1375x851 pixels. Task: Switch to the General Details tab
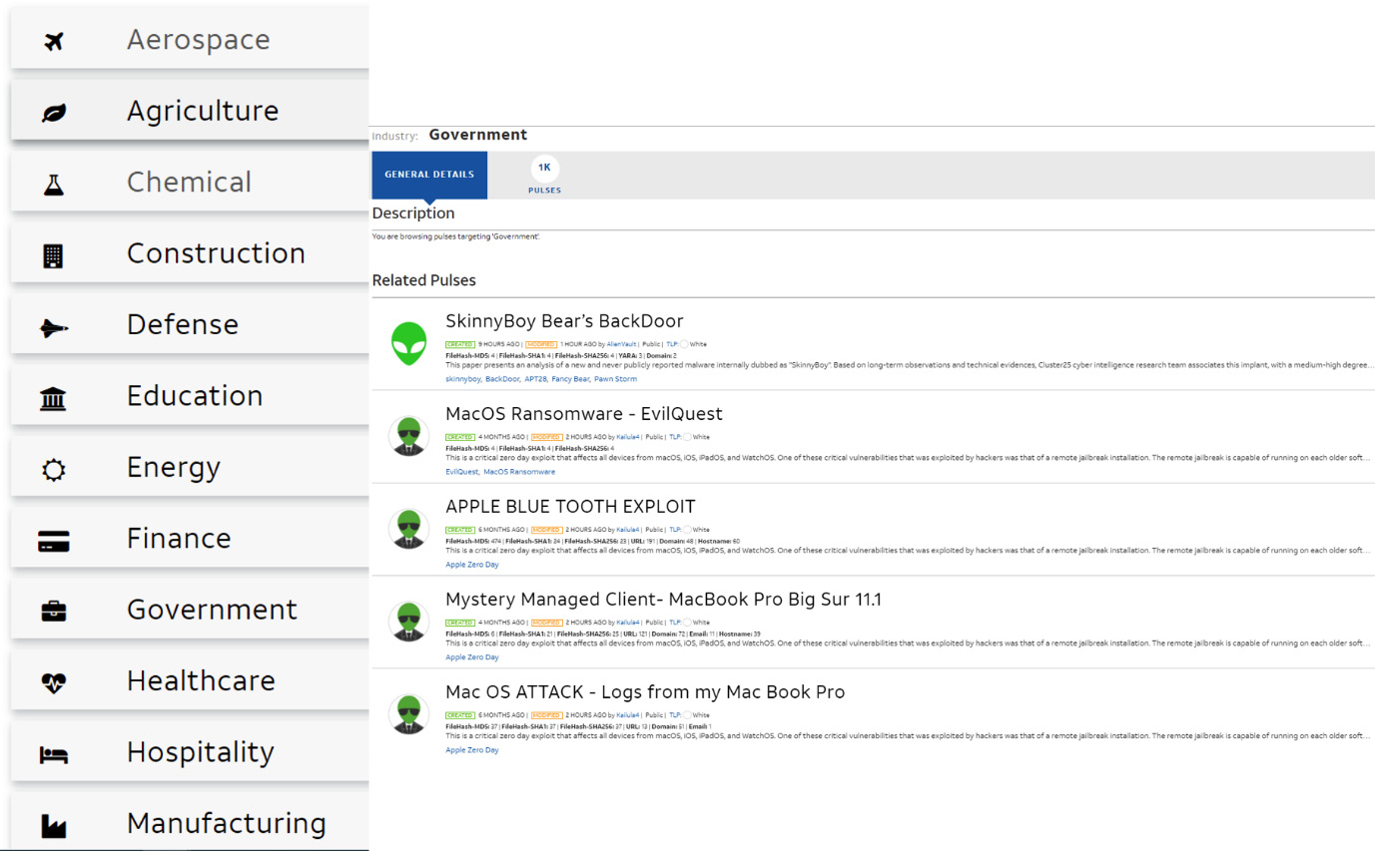click(429, 175)
